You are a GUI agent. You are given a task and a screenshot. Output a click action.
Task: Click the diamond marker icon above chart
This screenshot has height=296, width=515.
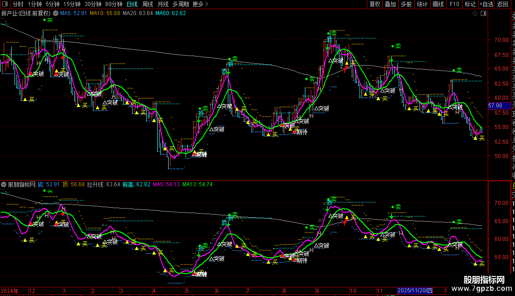click(x=475, y=14)
